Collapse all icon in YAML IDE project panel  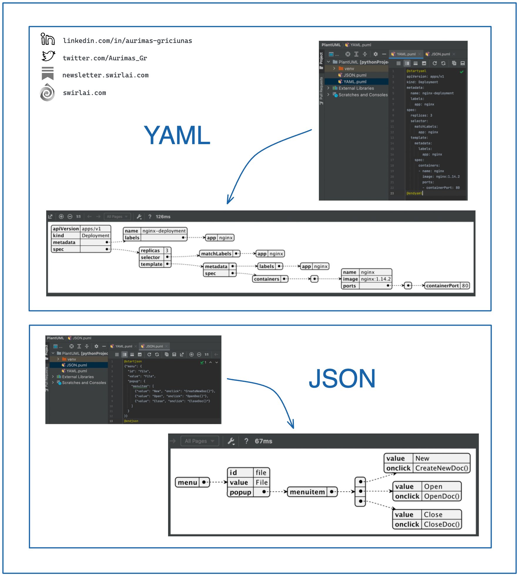(365, 54)
